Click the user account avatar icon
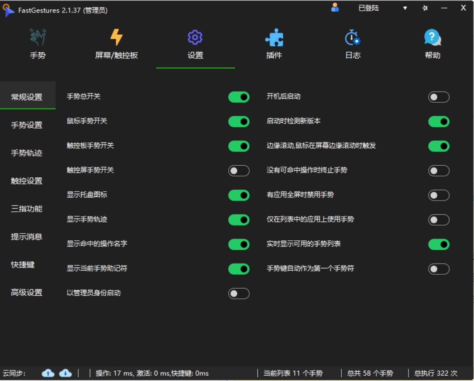This screenshot has width=474, height=381. pyautogui.click(x=335, y=8)
